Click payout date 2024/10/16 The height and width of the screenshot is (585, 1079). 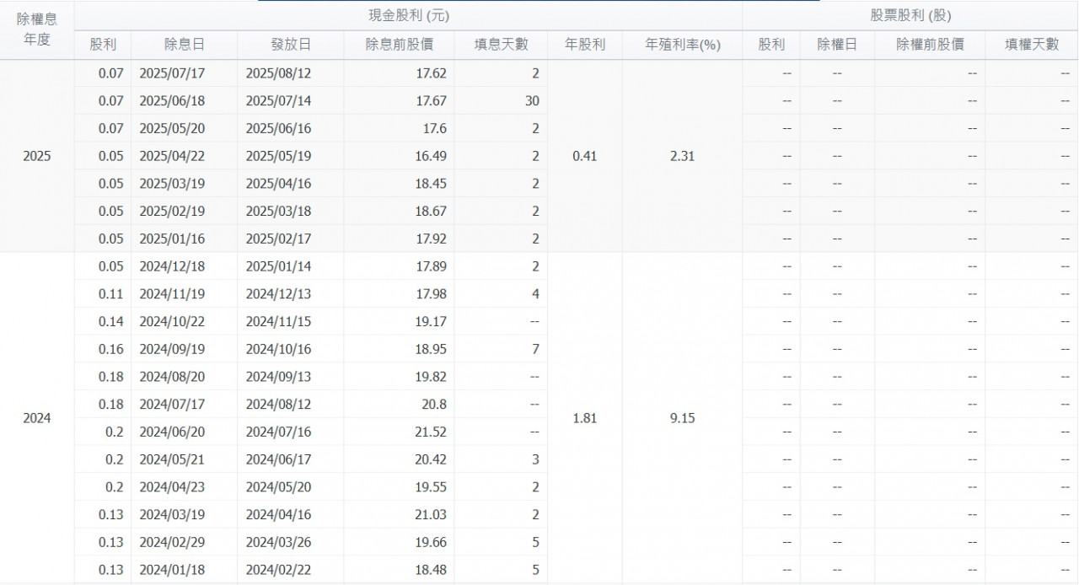(x=279, y=349)
